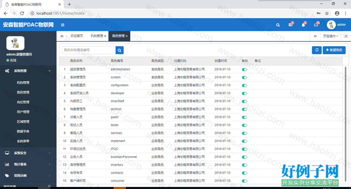The height and width of the screenshot is (189, 351).
Task: Click the search button next to the role name field
Action: point(119,50)
